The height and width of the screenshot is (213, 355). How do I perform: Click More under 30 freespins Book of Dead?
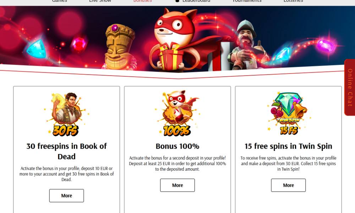tap(67, 196)
